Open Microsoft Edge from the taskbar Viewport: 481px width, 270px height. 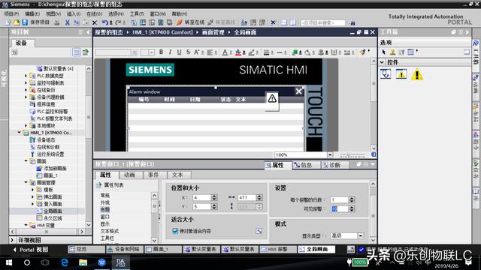coord(65,262)
